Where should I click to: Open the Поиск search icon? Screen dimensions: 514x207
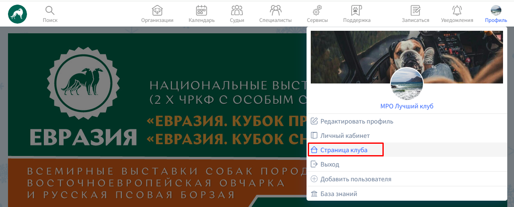(x=50, y=11)
